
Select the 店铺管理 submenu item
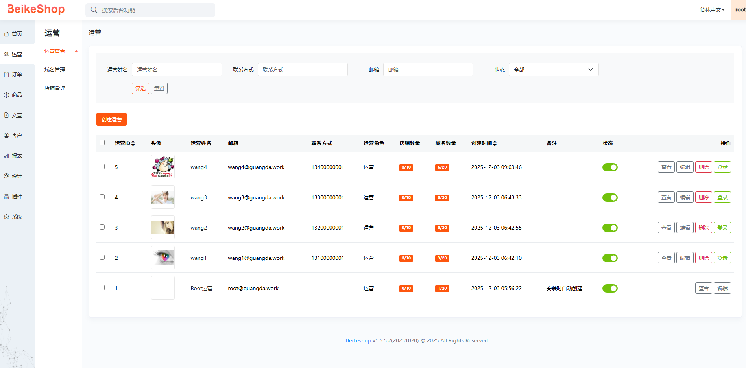55,88
